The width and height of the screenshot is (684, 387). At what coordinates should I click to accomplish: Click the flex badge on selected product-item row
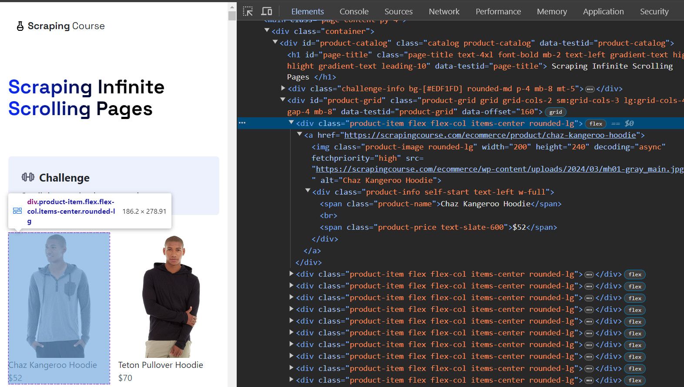point(596,124)
